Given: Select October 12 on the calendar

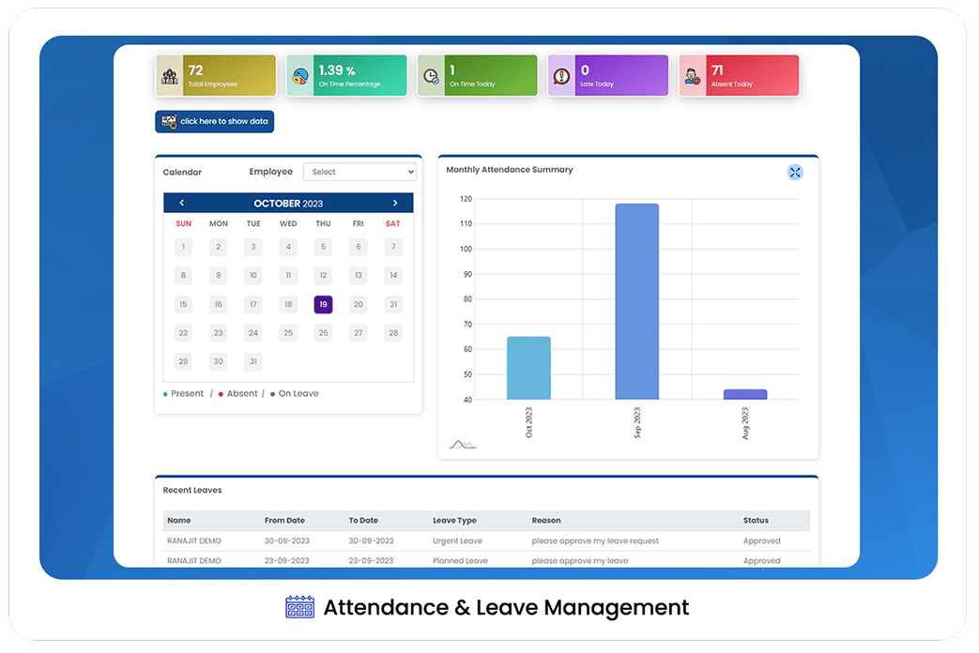Looking at the screenshot, I should (323, 275).
